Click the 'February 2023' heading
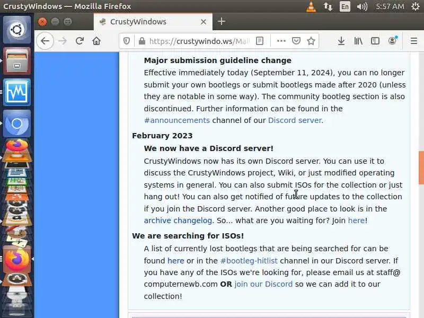 [162, 136]
